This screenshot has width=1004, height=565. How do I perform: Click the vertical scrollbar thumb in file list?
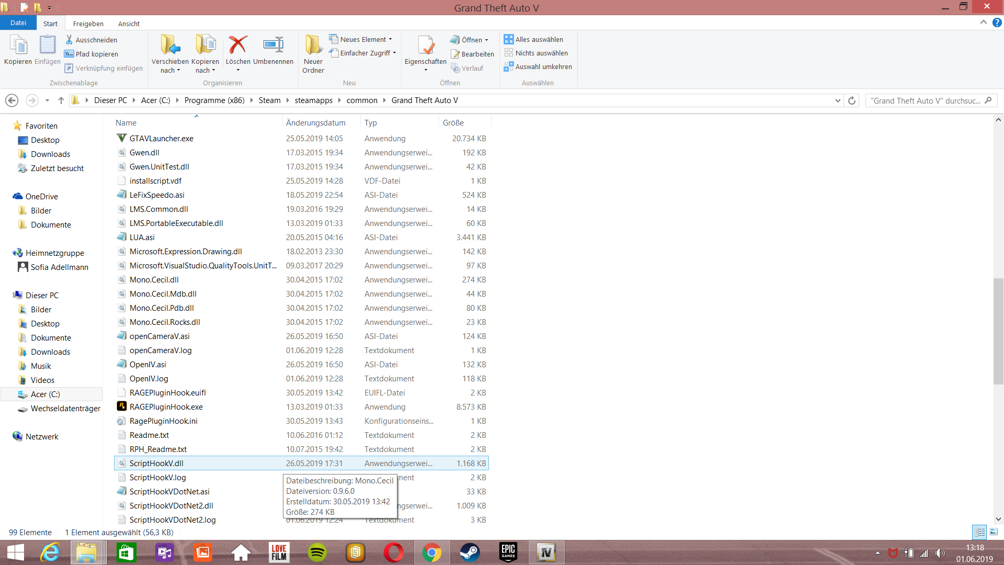coord(998,332)
